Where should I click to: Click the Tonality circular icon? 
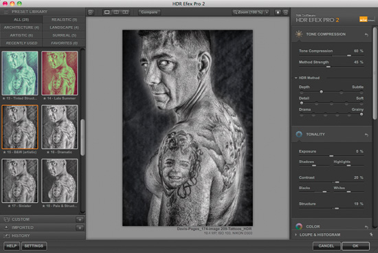point(299,134)
